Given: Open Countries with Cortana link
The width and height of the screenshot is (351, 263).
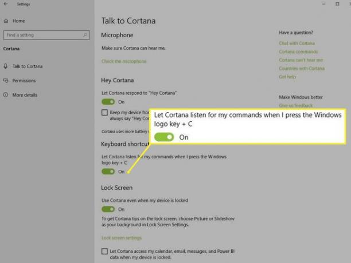Looking at the screenshot, I should (x=302, y=69).
